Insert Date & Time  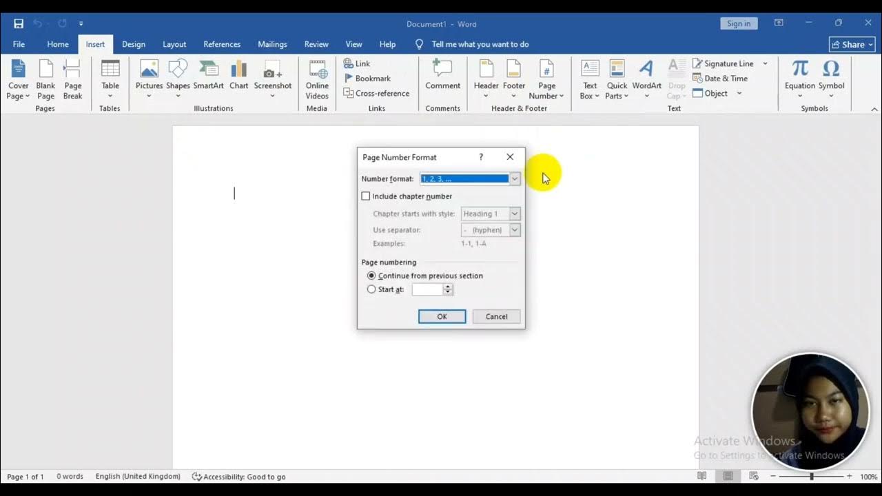click(720, 79)
